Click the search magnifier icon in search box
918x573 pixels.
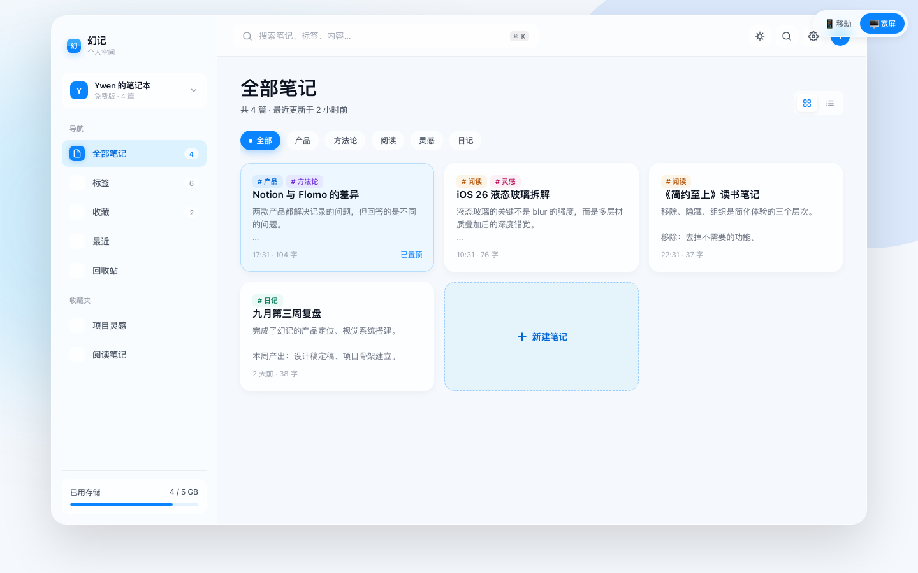(x=247, y=36)
